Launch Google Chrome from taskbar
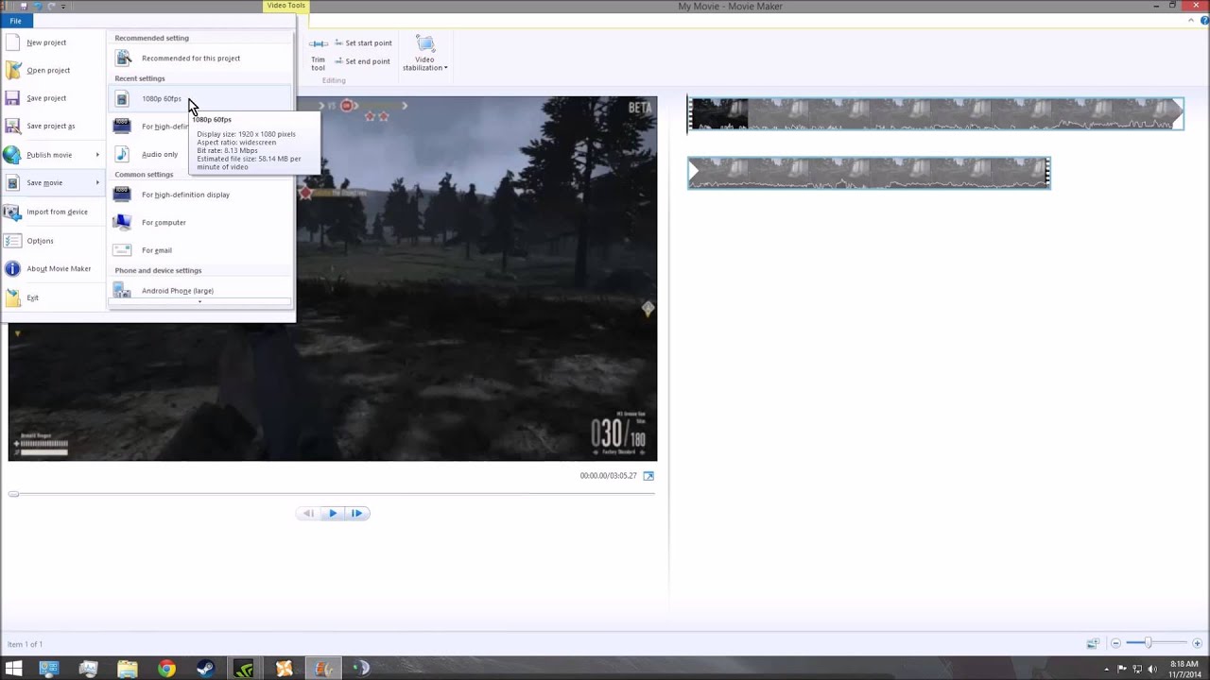The image size is (1210, 680). coord(166,669)
